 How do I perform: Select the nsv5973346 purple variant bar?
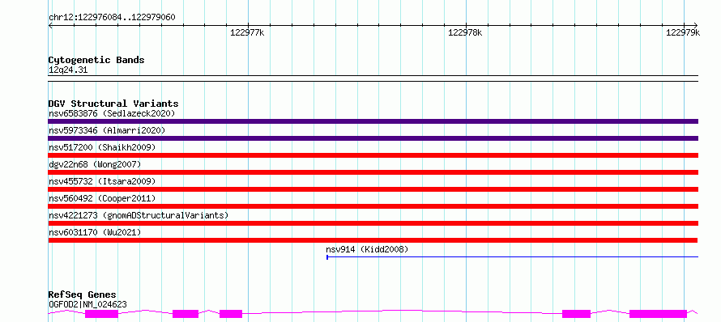pyautogui.click(x=373, y=138)
